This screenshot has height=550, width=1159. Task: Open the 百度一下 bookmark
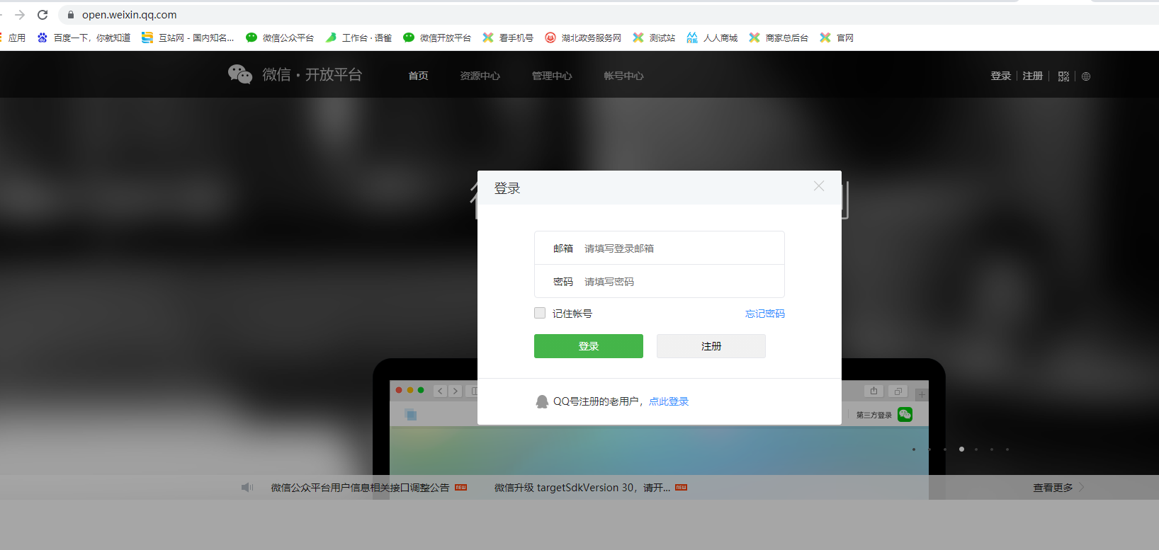pos(84,38)
